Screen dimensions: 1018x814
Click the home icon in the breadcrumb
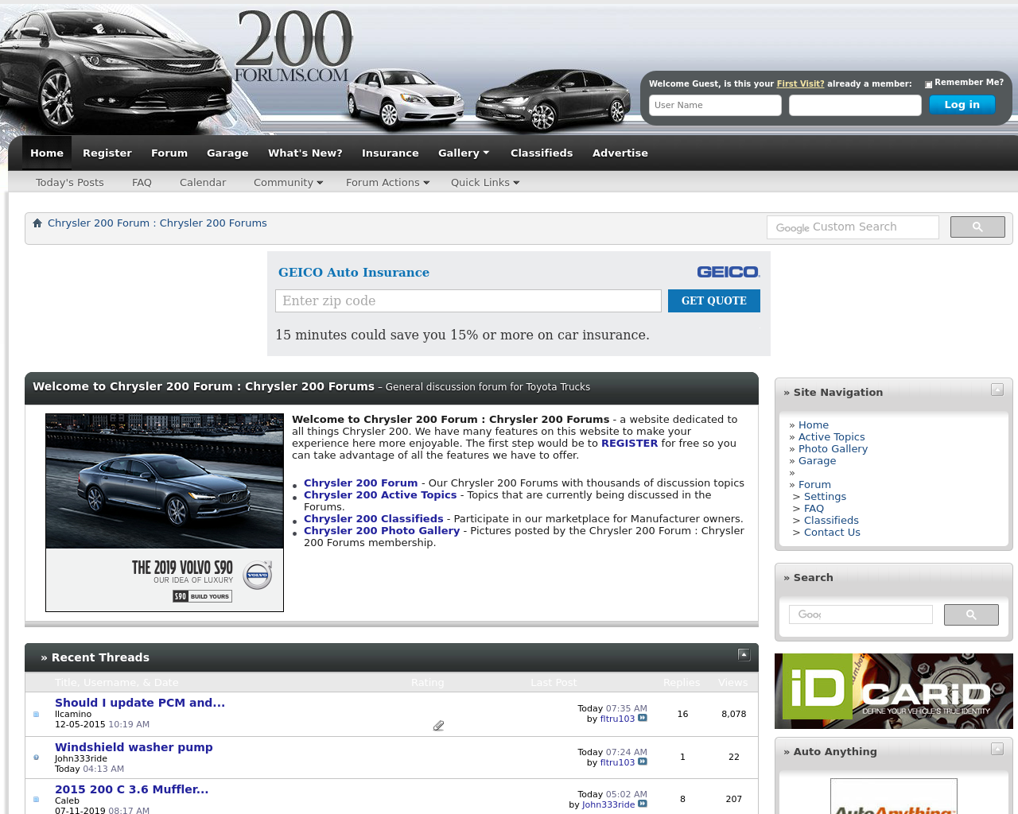tap(37, 223)
